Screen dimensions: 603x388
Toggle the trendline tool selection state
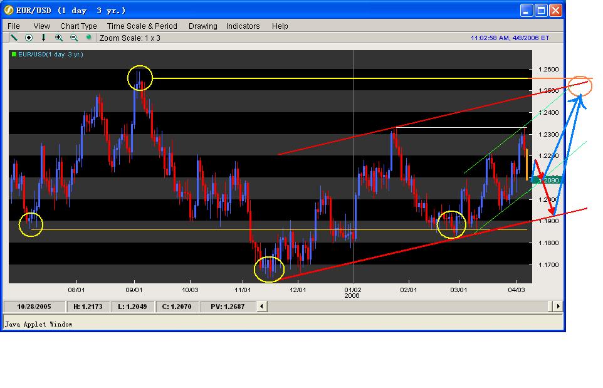coord(13,38)
